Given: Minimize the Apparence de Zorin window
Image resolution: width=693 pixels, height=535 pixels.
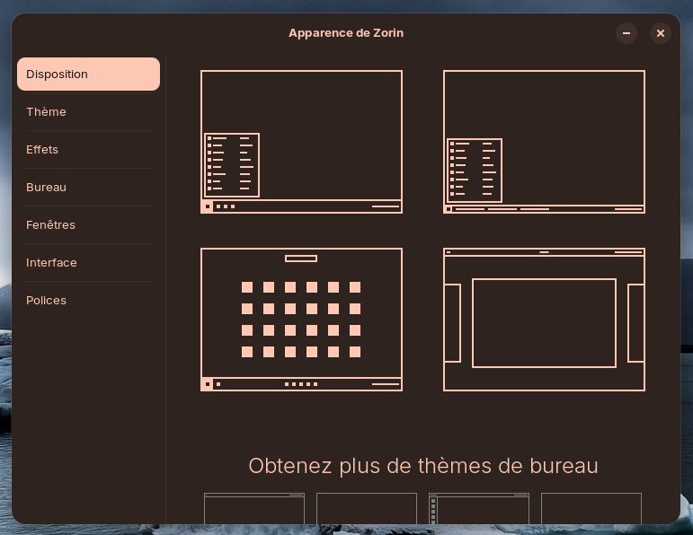Looking at the screenshot, I should tap(626, 33).
